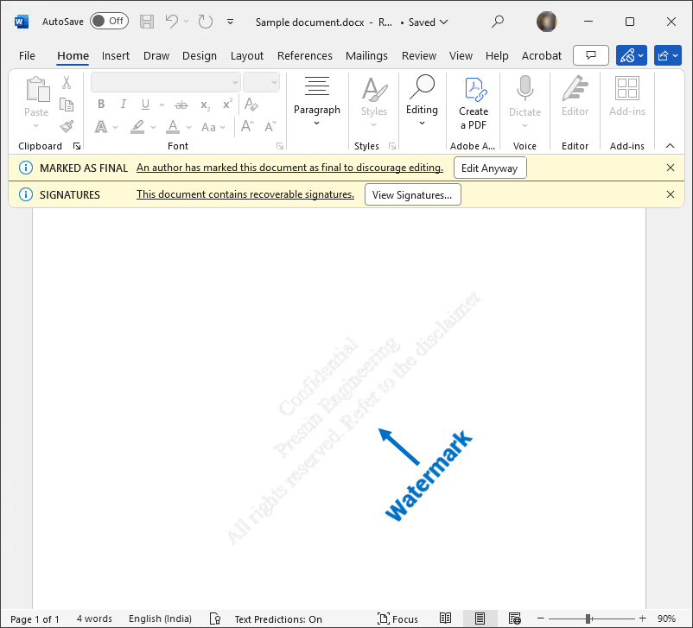
Task: Open the Acrobat ribbon tab
Action: click(542, 55)
